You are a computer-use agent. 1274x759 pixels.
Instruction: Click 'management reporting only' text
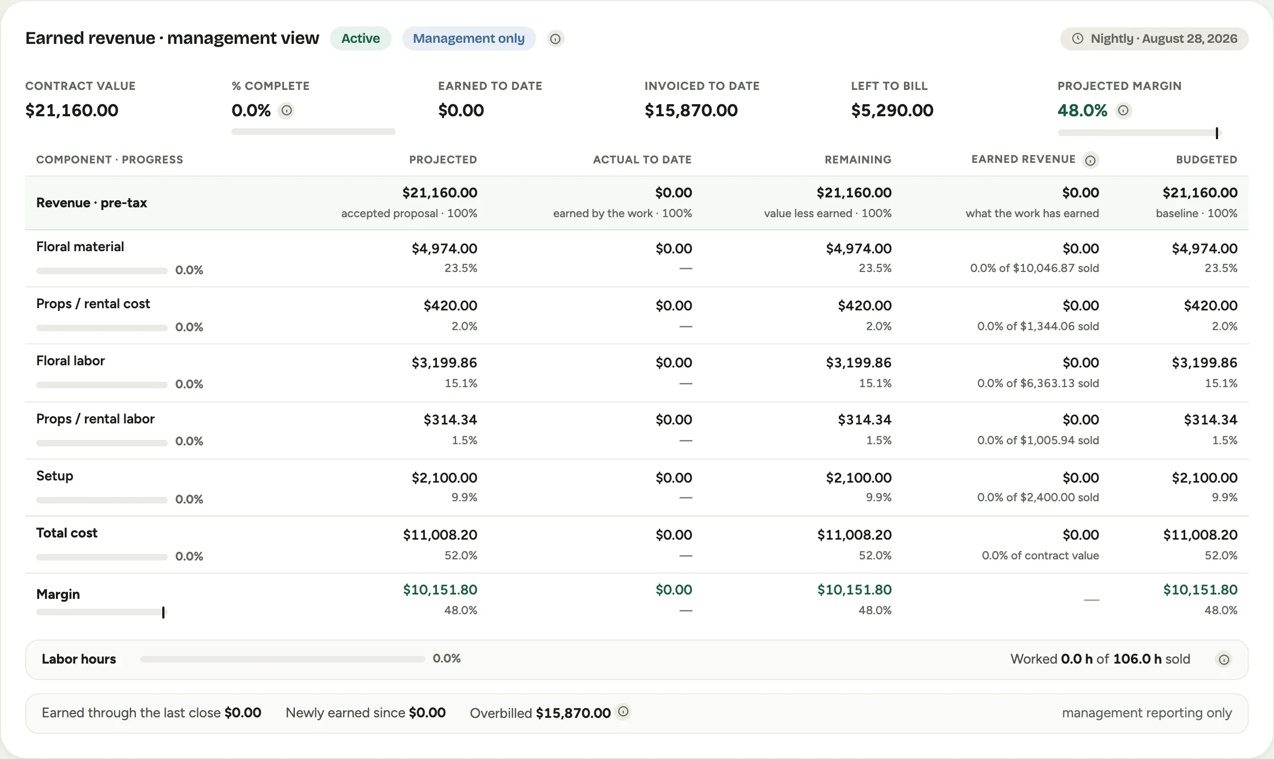(x=1147, y=713)
